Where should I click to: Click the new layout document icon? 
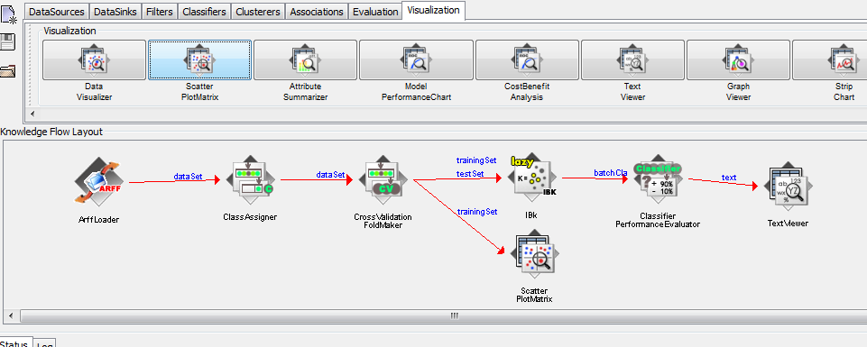pyautogui.click(x=9, y=14)
